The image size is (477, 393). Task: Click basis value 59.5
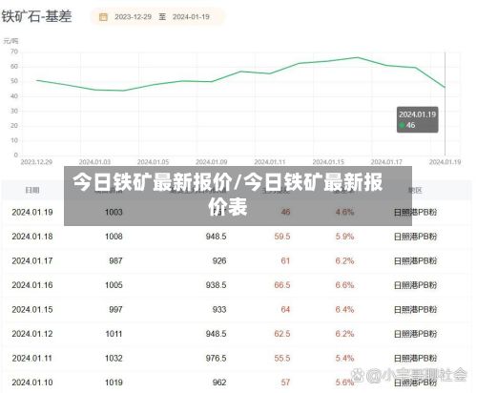click(282, 237)
